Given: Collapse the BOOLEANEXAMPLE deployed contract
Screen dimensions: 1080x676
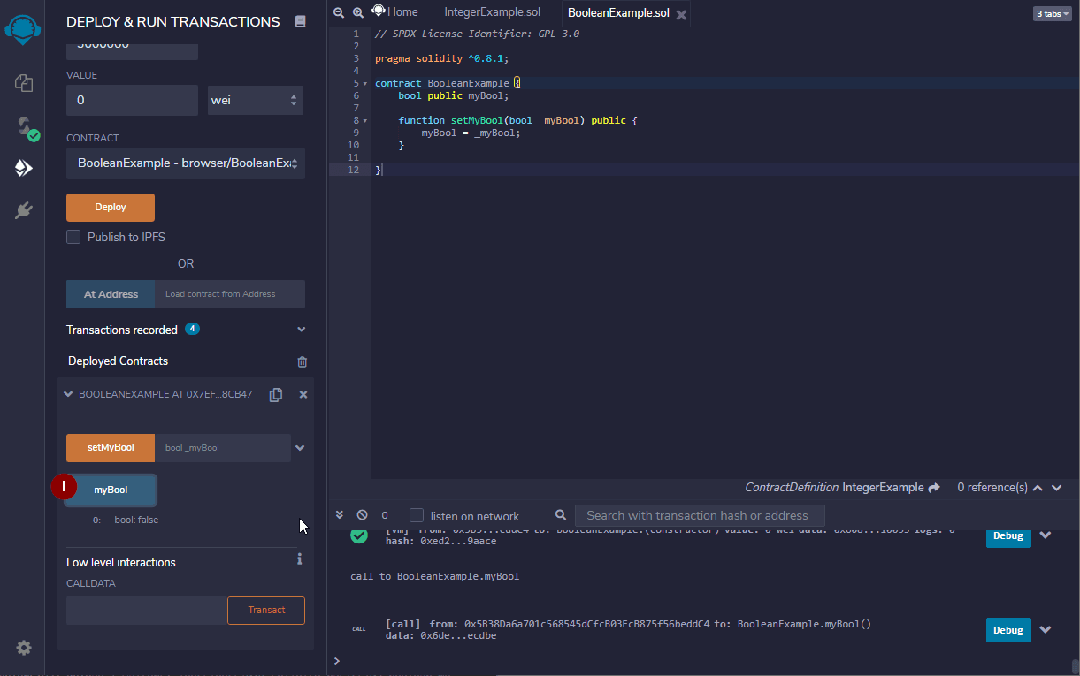Looking at the screenshot, I should (x=68, y=394).
